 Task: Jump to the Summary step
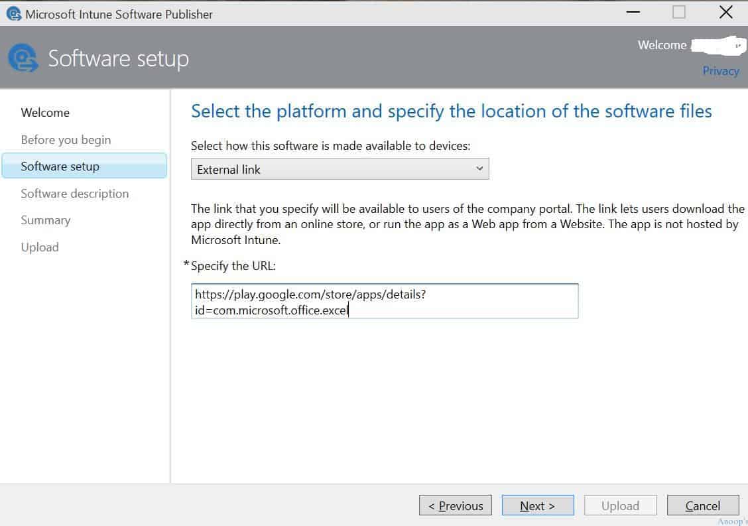(46, 220)
